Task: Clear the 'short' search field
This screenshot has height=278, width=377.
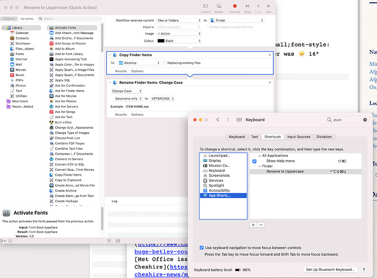Action: 365,120
